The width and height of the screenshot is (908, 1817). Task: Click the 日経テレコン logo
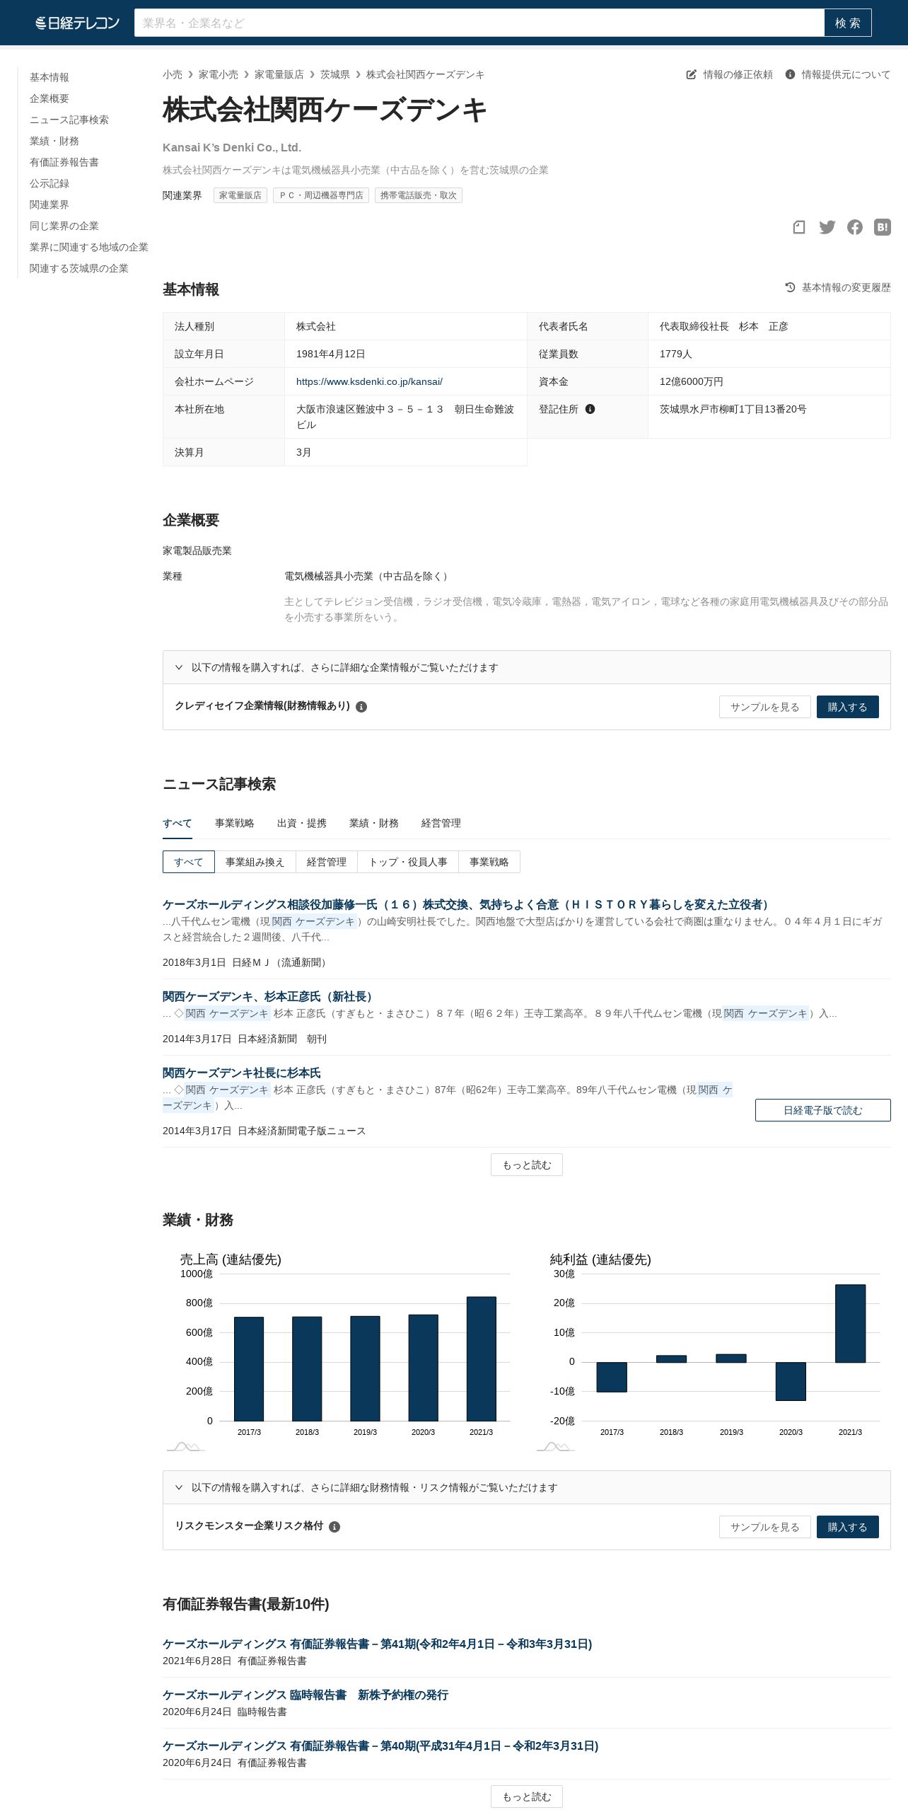(78, 23)
